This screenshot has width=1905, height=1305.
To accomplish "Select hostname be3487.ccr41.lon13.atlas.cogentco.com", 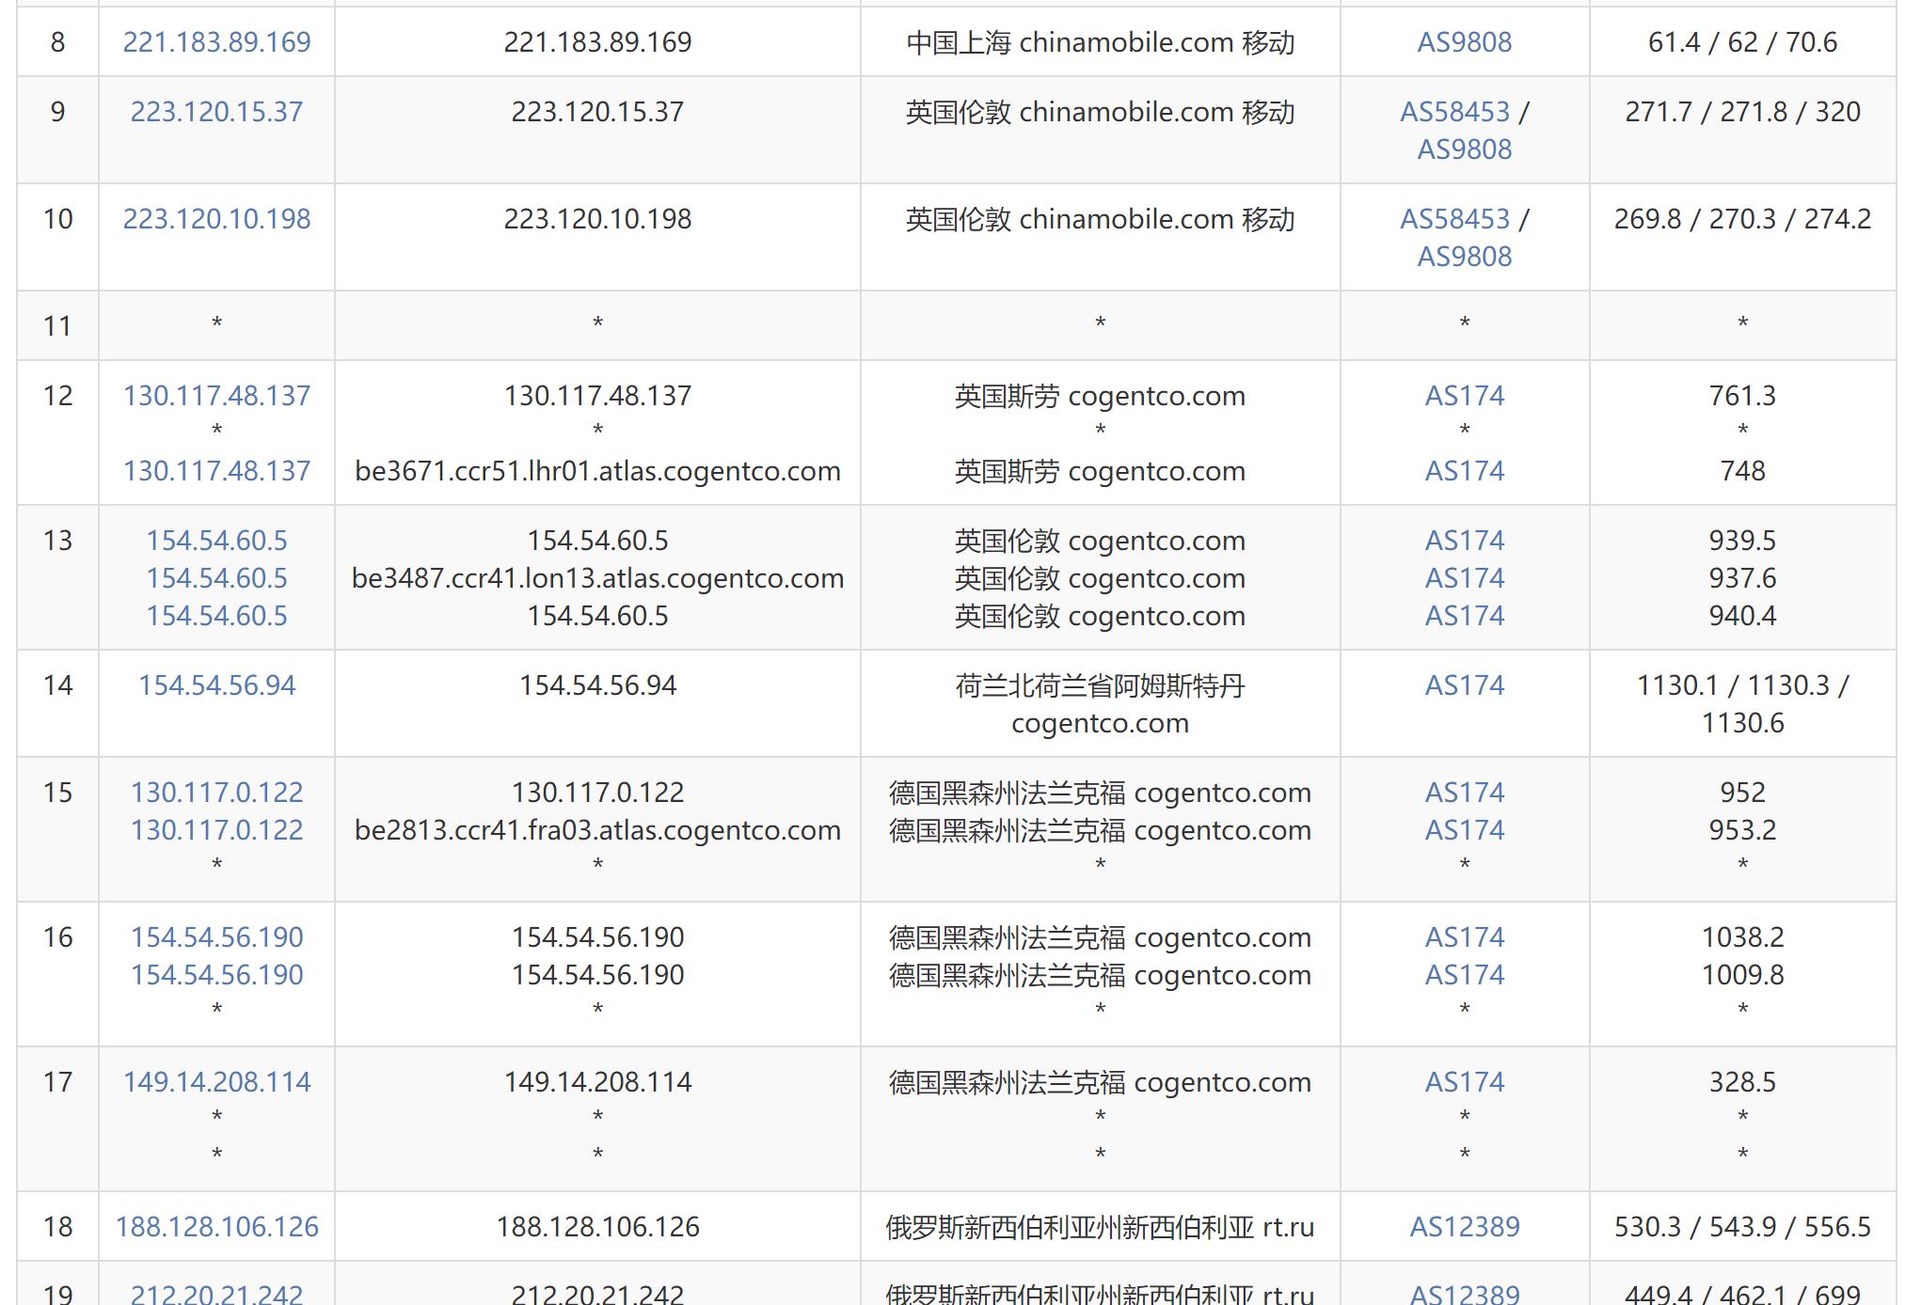I will pos(597,578).
